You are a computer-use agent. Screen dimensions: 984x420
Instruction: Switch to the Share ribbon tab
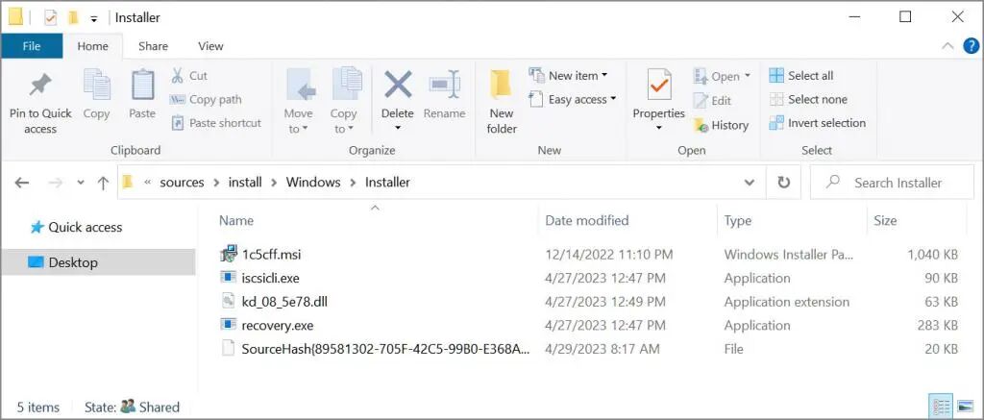click(153, 46)
